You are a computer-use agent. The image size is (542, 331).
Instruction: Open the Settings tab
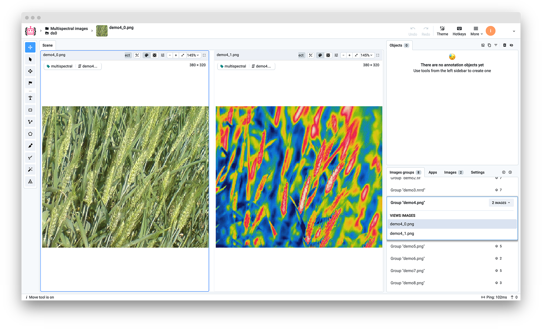coord(477,173)
